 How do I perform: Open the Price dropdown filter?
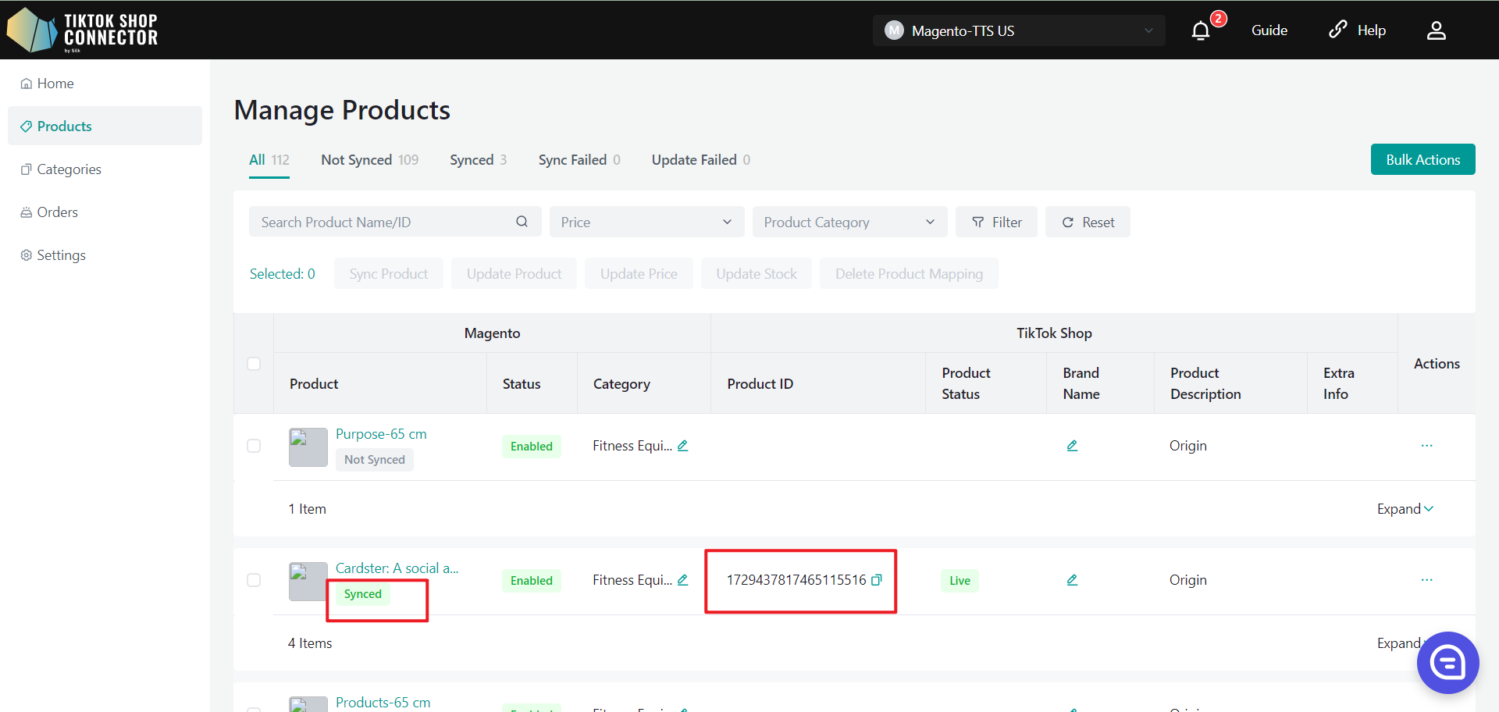click(646, 222)
